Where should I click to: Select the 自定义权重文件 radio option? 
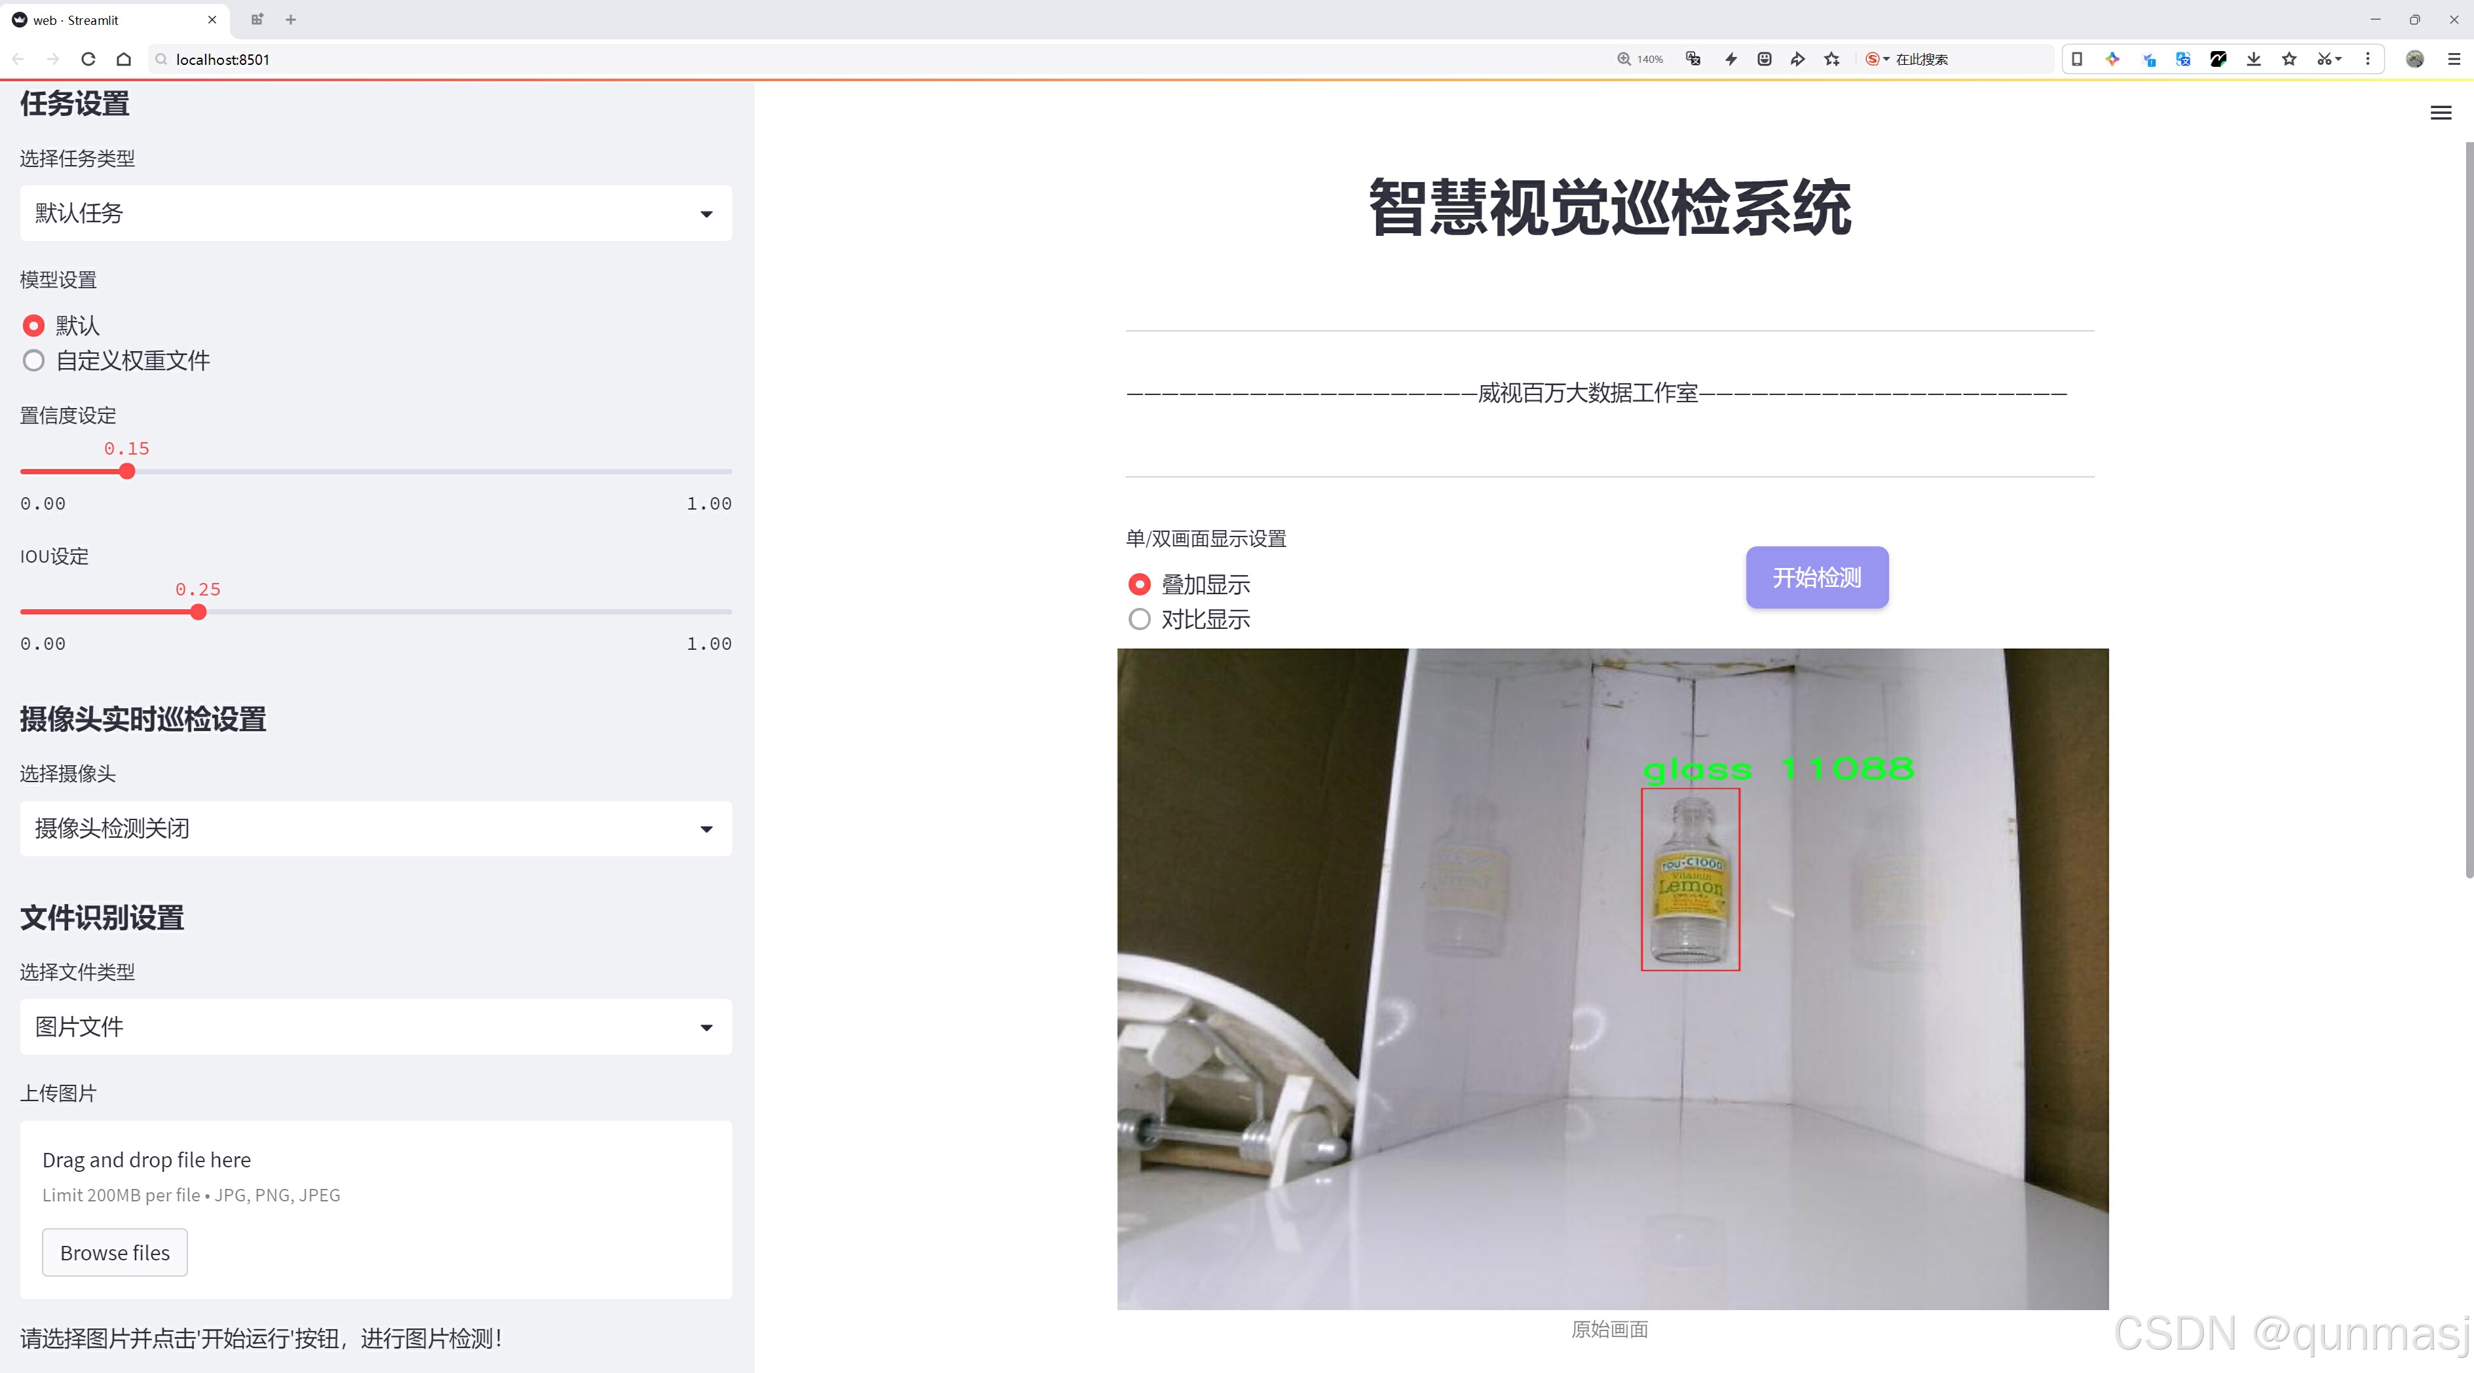click(33, 361)
